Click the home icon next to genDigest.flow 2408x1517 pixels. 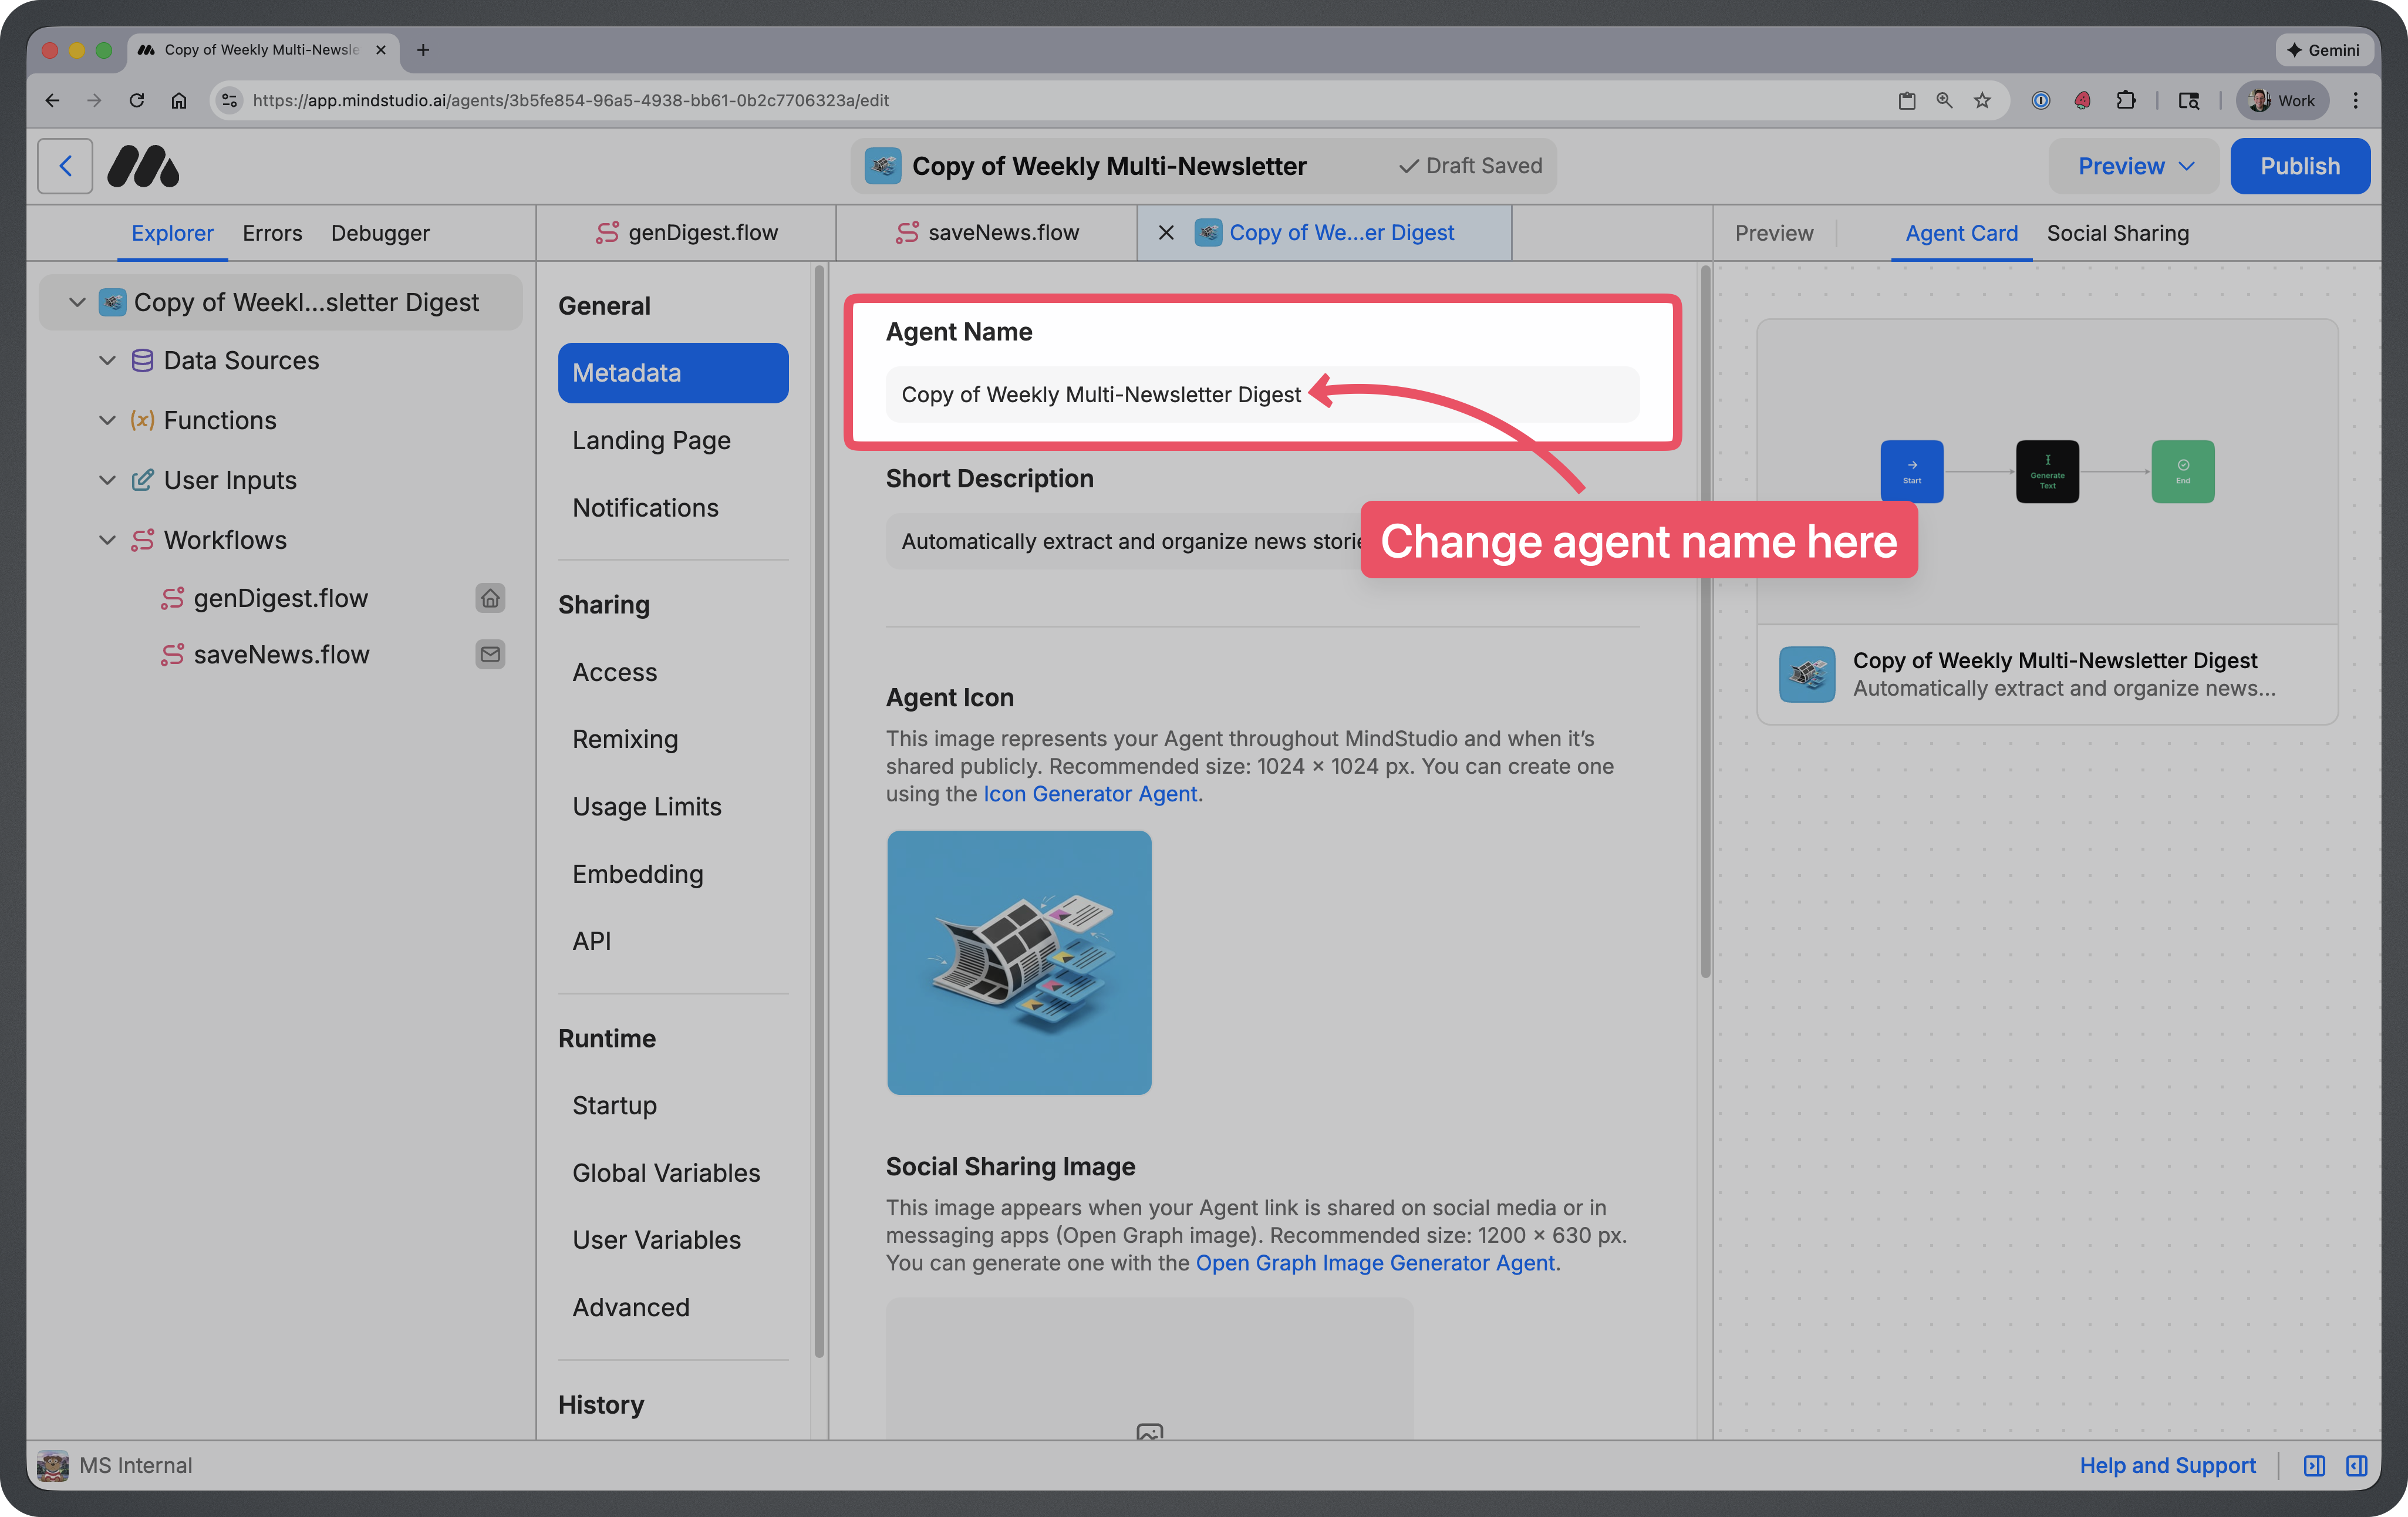490,598
